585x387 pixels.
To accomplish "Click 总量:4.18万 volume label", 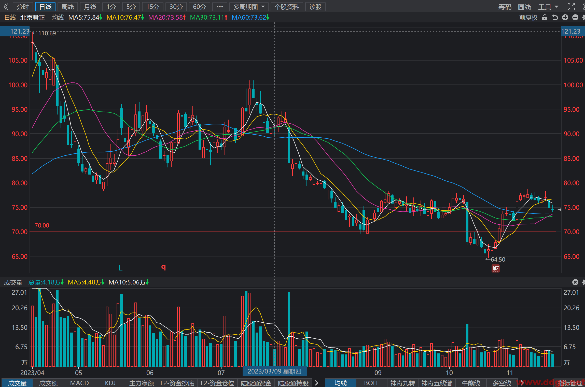I will [46, 282].
